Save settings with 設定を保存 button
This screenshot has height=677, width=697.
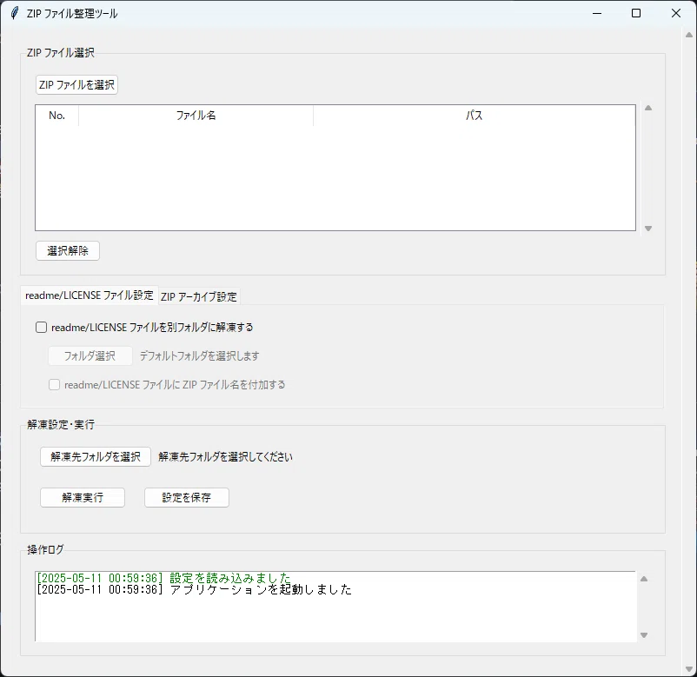pyautogui.click(x=187, y=497)
